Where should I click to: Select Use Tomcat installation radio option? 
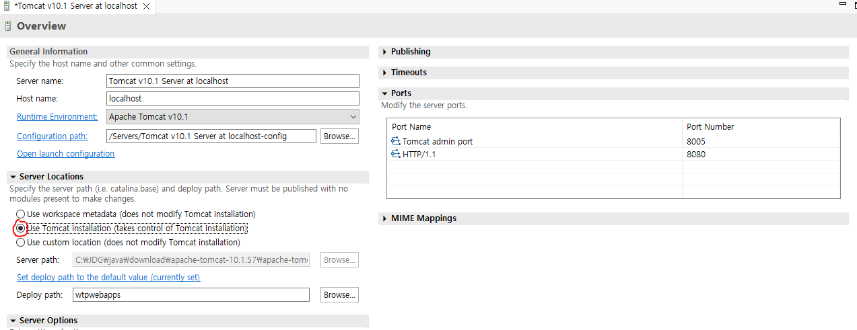[21, 229]
